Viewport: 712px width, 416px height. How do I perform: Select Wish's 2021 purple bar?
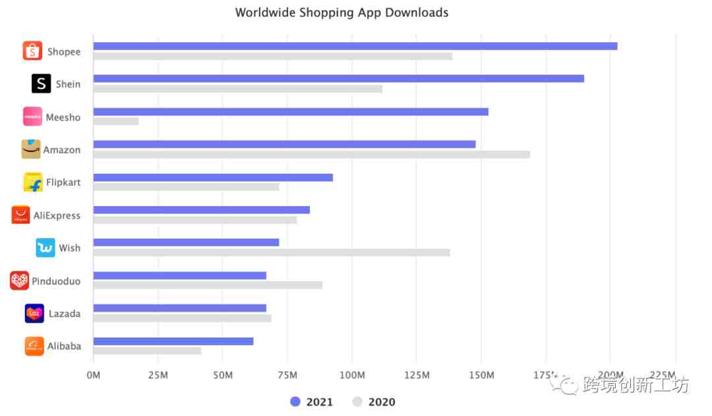[x=186, y=242]
